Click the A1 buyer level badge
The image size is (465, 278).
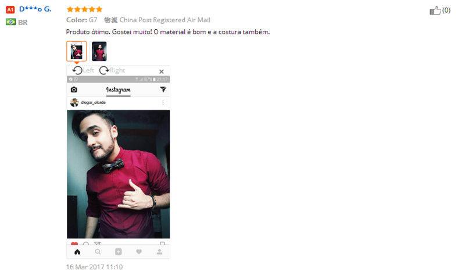click(10, 10)
